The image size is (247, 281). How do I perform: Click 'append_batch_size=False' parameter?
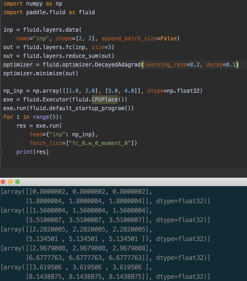point(139,39)
